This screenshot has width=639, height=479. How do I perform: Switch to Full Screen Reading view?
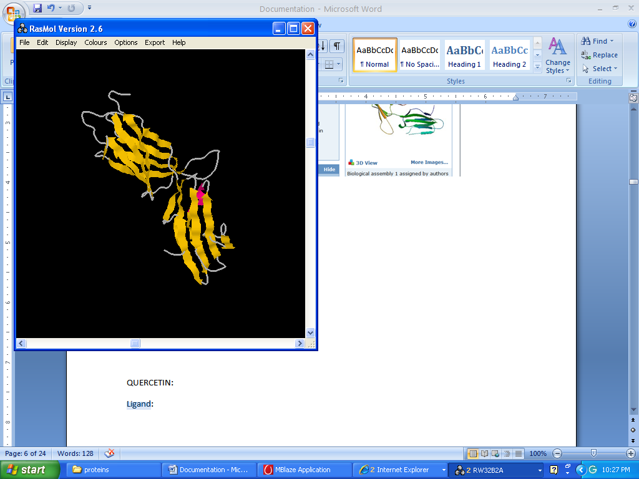click(484, 453)
